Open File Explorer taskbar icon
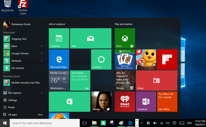206x127 pixels. 94,123
